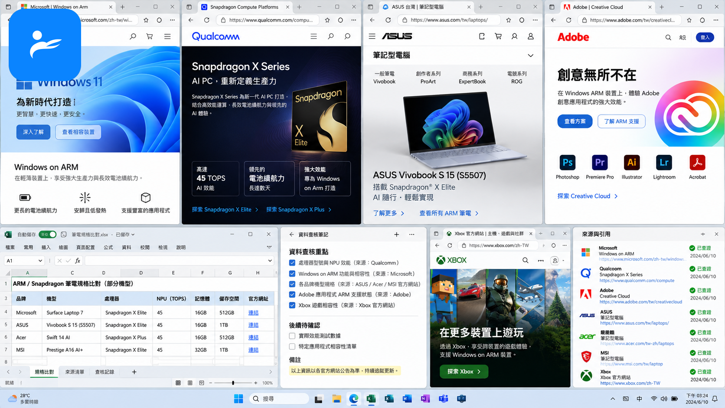Check the 特定應用程式相容性清單 checkbox
Viewport: 725px width, 408px height.
pos(292,346)
